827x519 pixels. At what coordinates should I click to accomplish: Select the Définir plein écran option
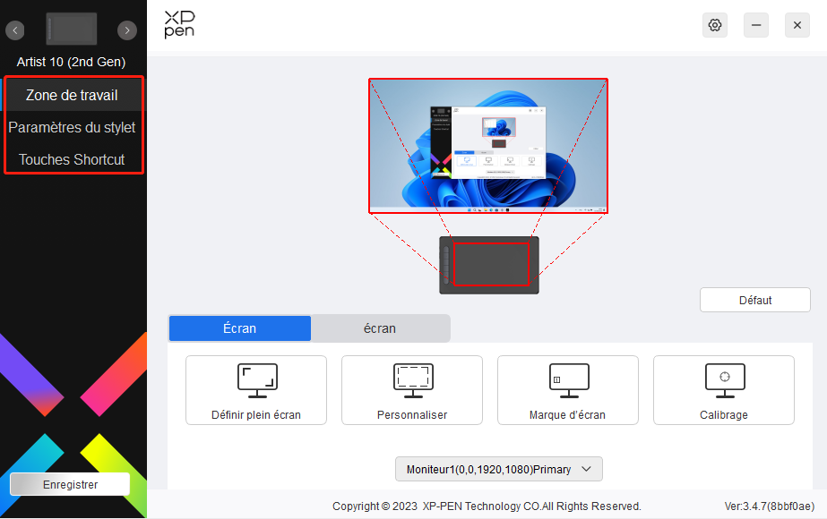point(256,390)
